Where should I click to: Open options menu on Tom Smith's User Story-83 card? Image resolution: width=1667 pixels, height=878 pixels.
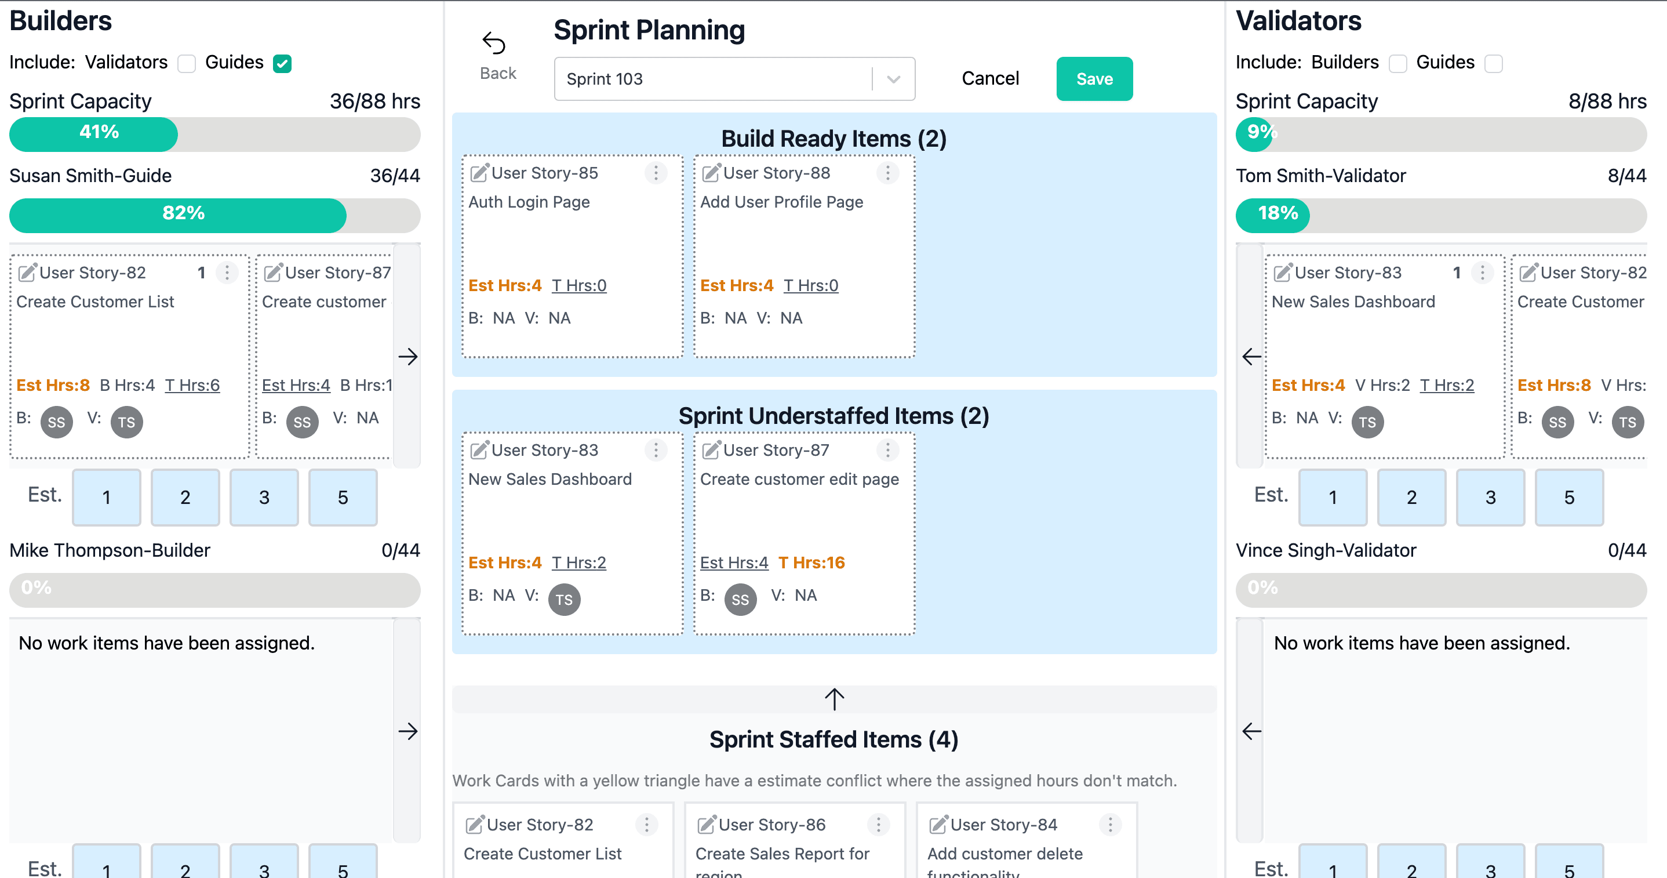point(1482,273)
